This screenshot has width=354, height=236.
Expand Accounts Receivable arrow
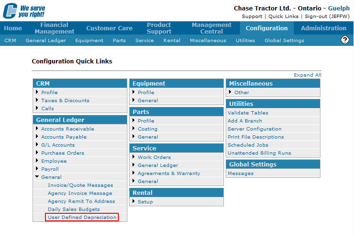[37, 129]
